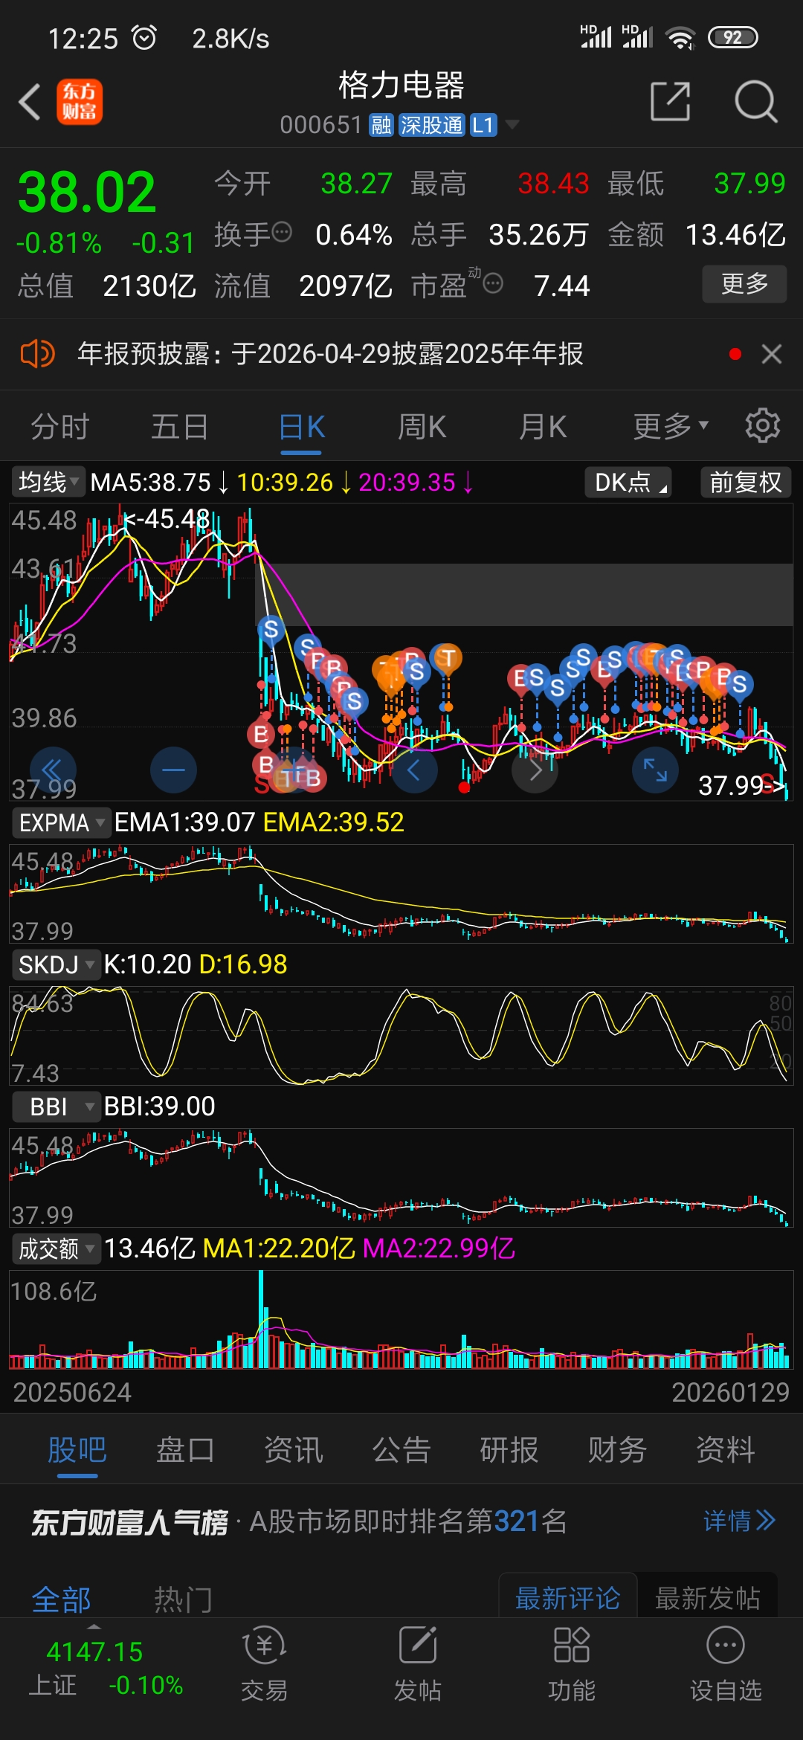Select 最新评论 sort toggle

567,1597
